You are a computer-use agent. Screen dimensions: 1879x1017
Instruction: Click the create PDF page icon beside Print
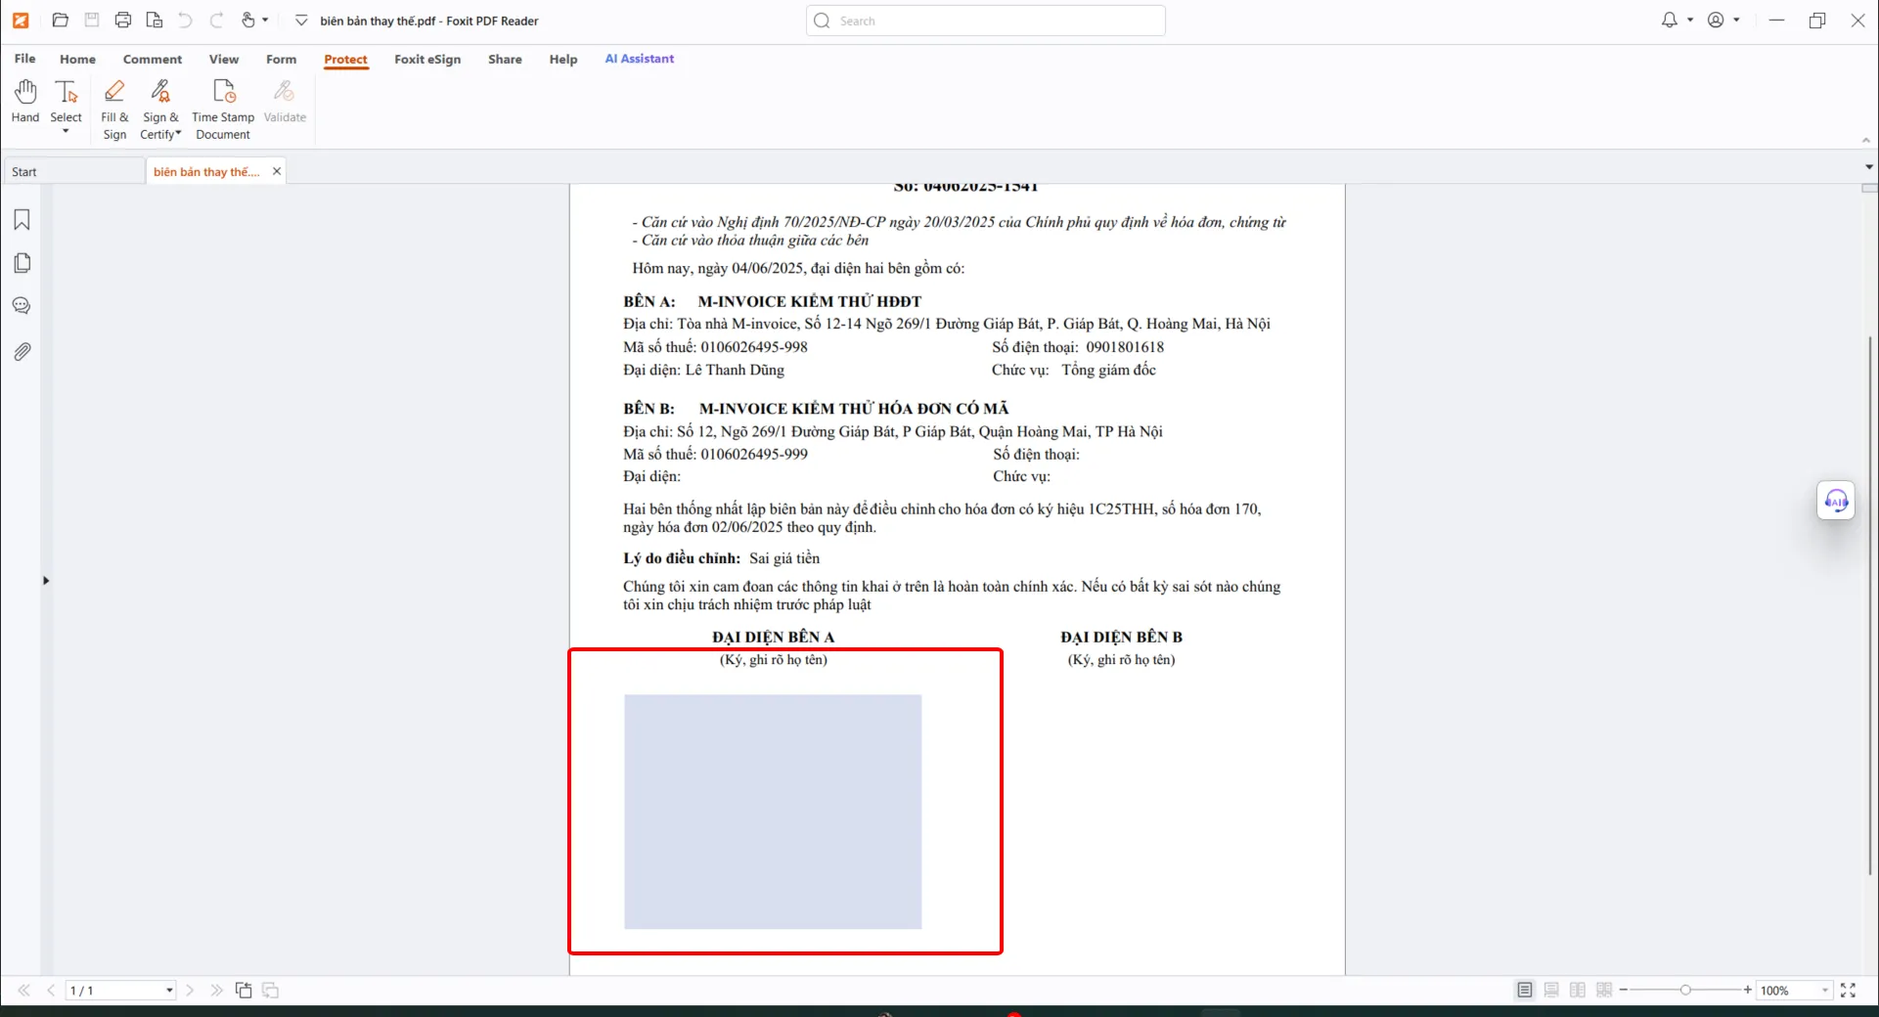155,21
